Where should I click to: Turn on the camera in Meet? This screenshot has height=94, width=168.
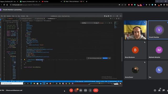pyautogui.click(x=76, y=90)
